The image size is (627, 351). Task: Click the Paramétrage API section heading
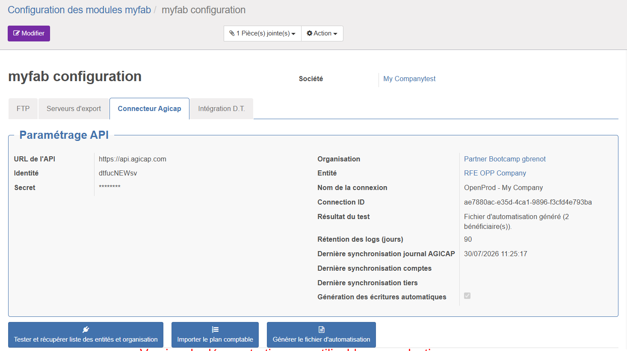tap(64, 135)
